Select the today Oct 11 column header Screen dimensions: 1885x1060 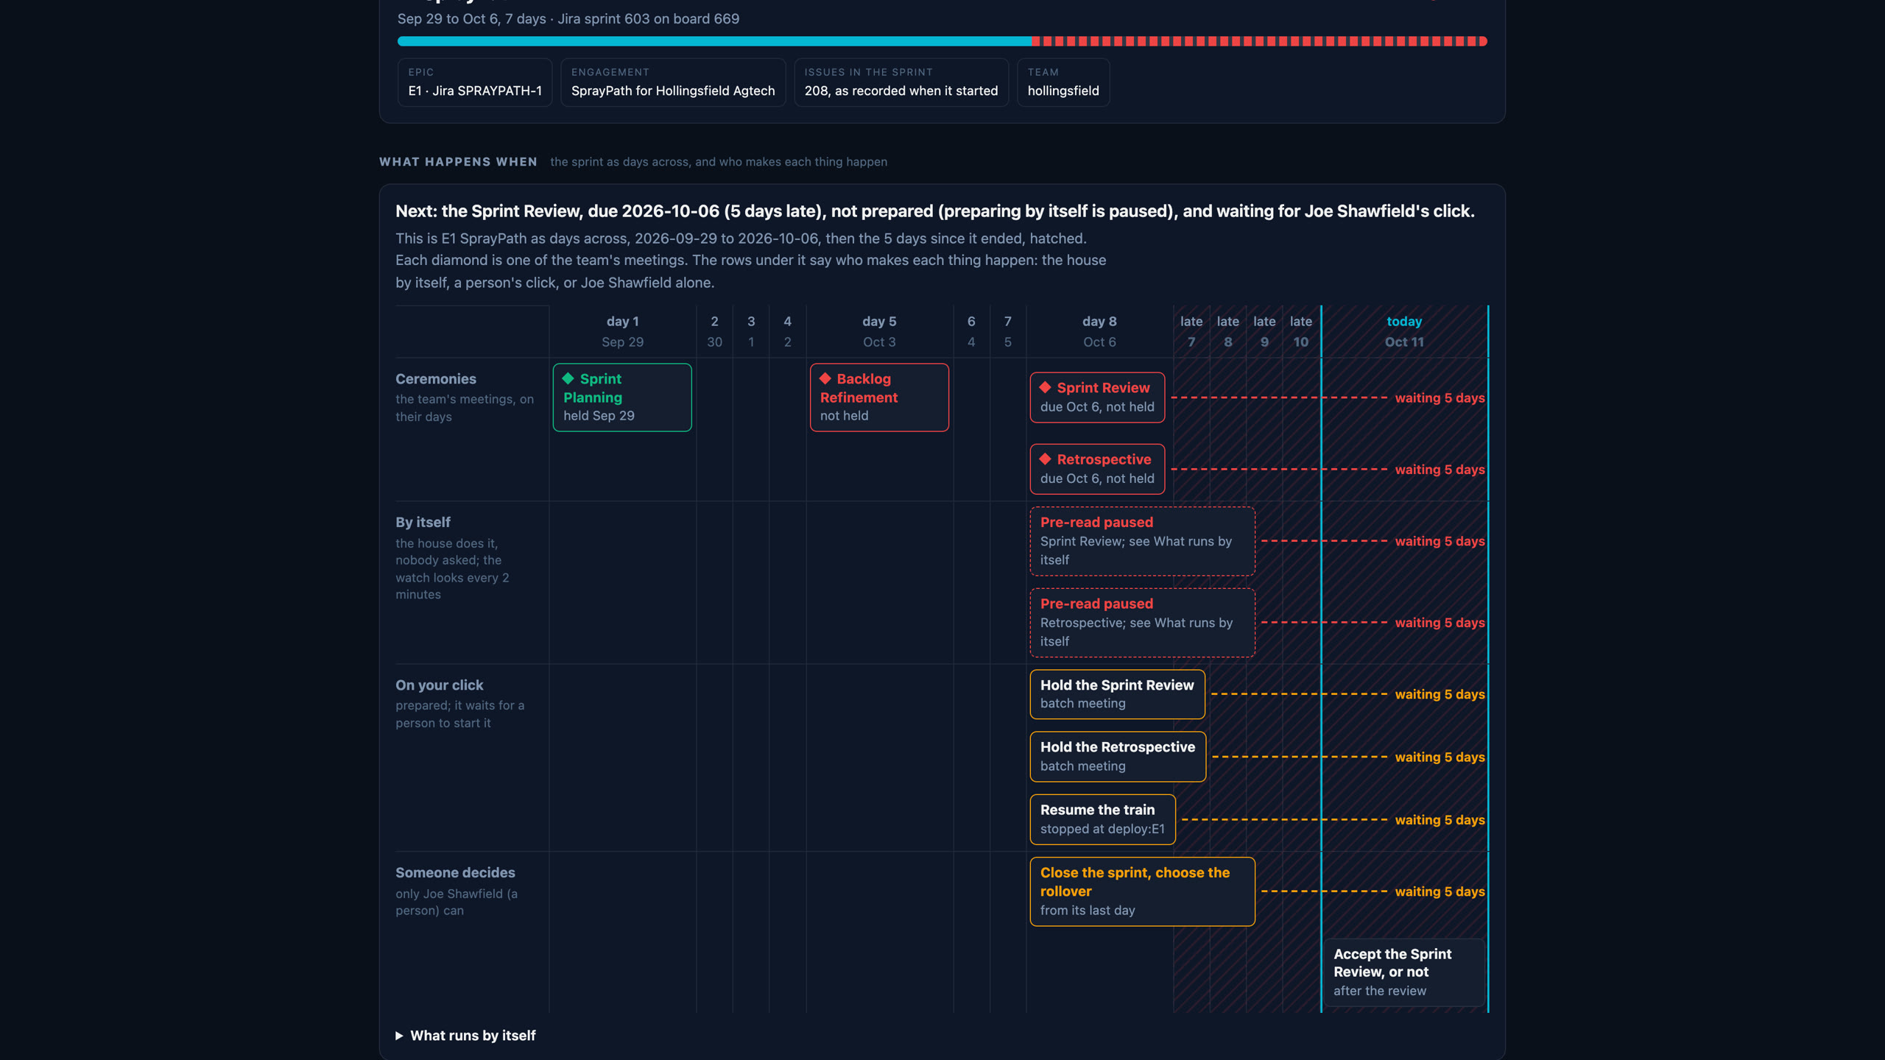click(x=1404, y=331)
